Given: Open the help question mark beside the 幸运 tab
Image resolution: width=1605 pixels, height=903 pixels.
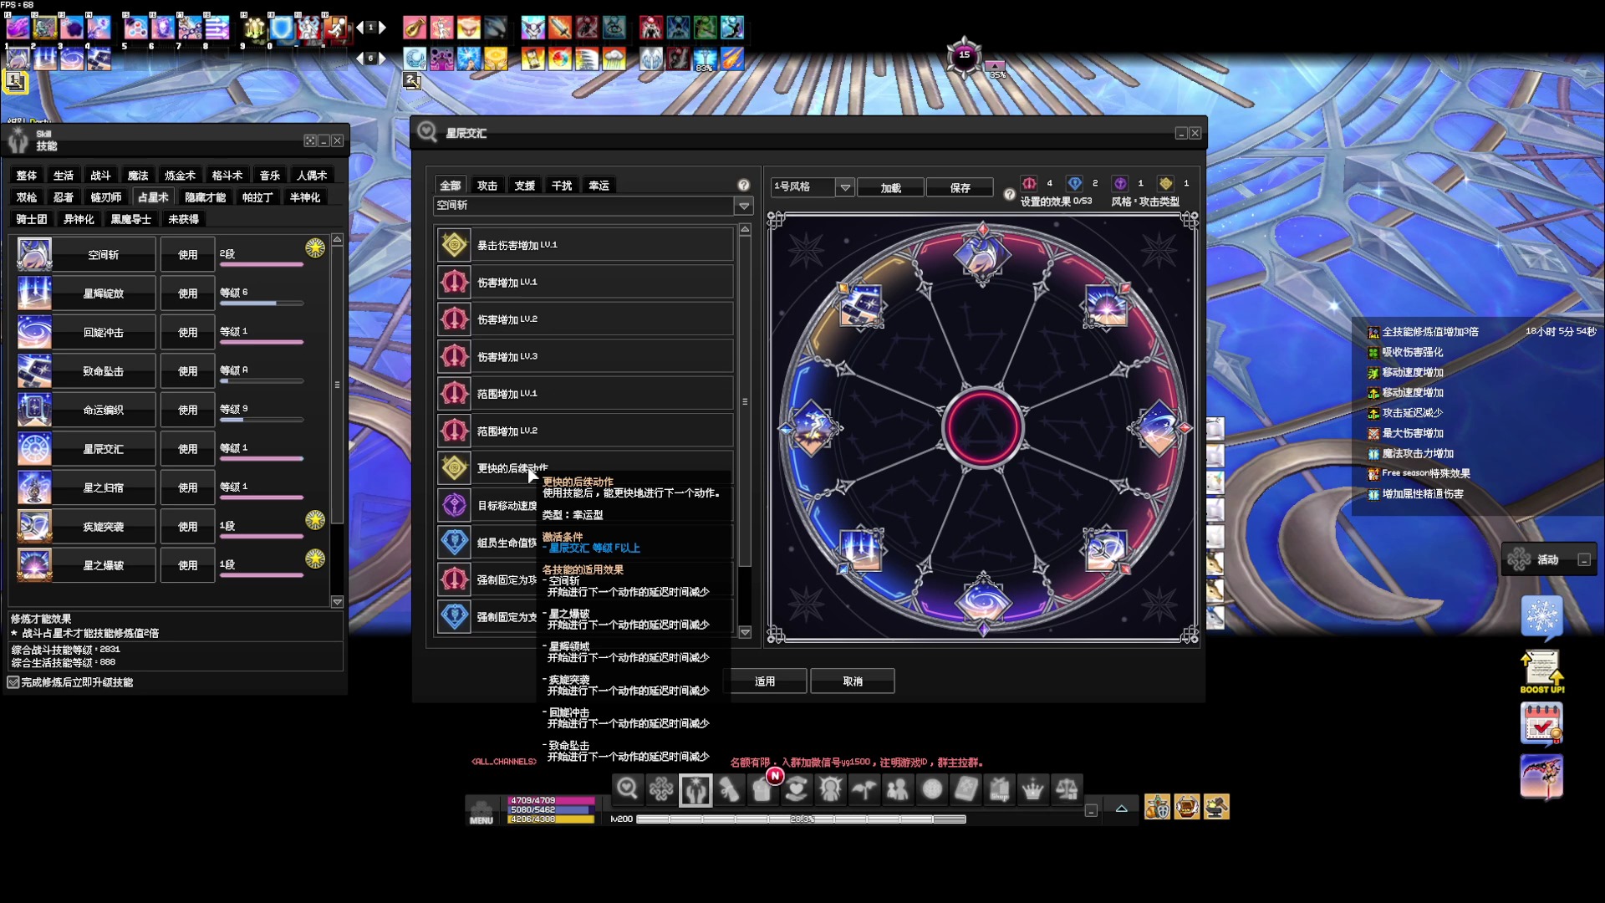Looking at the screenshot, I should 743,185.
